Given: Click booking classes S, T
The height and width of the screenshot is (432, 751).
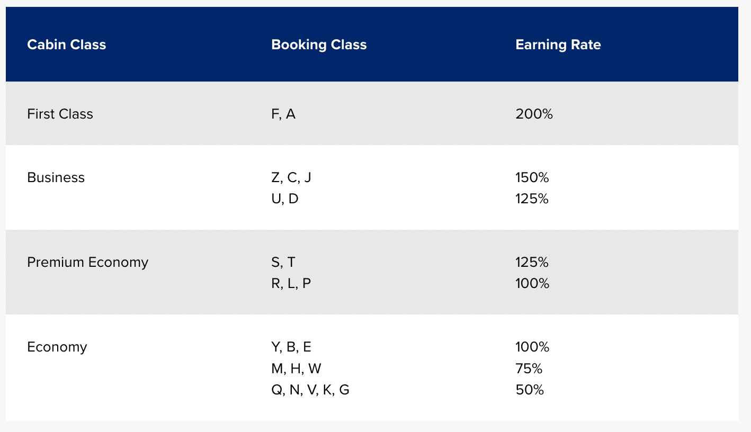Looking at the screenshot, I should tap(283, 262).
